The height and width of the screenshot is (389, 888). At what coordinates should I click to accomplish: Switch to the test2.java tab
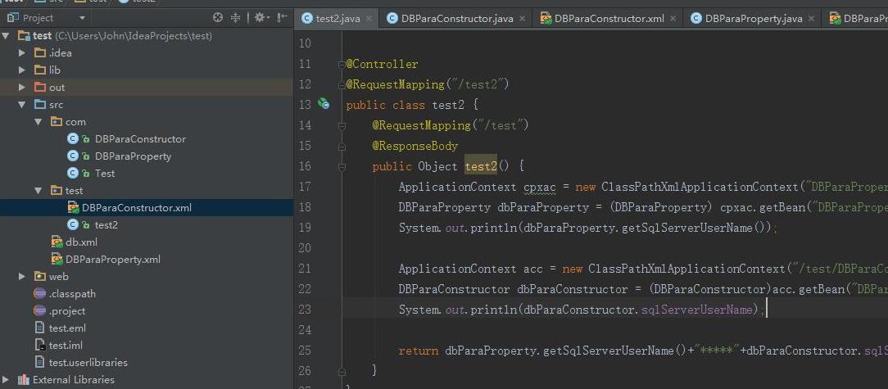coord(338,19)
